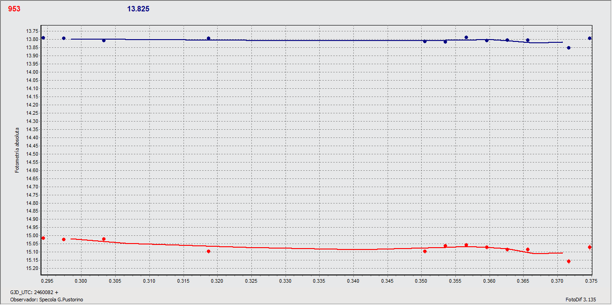Click the blue 13.825 value label

[138, 9]
